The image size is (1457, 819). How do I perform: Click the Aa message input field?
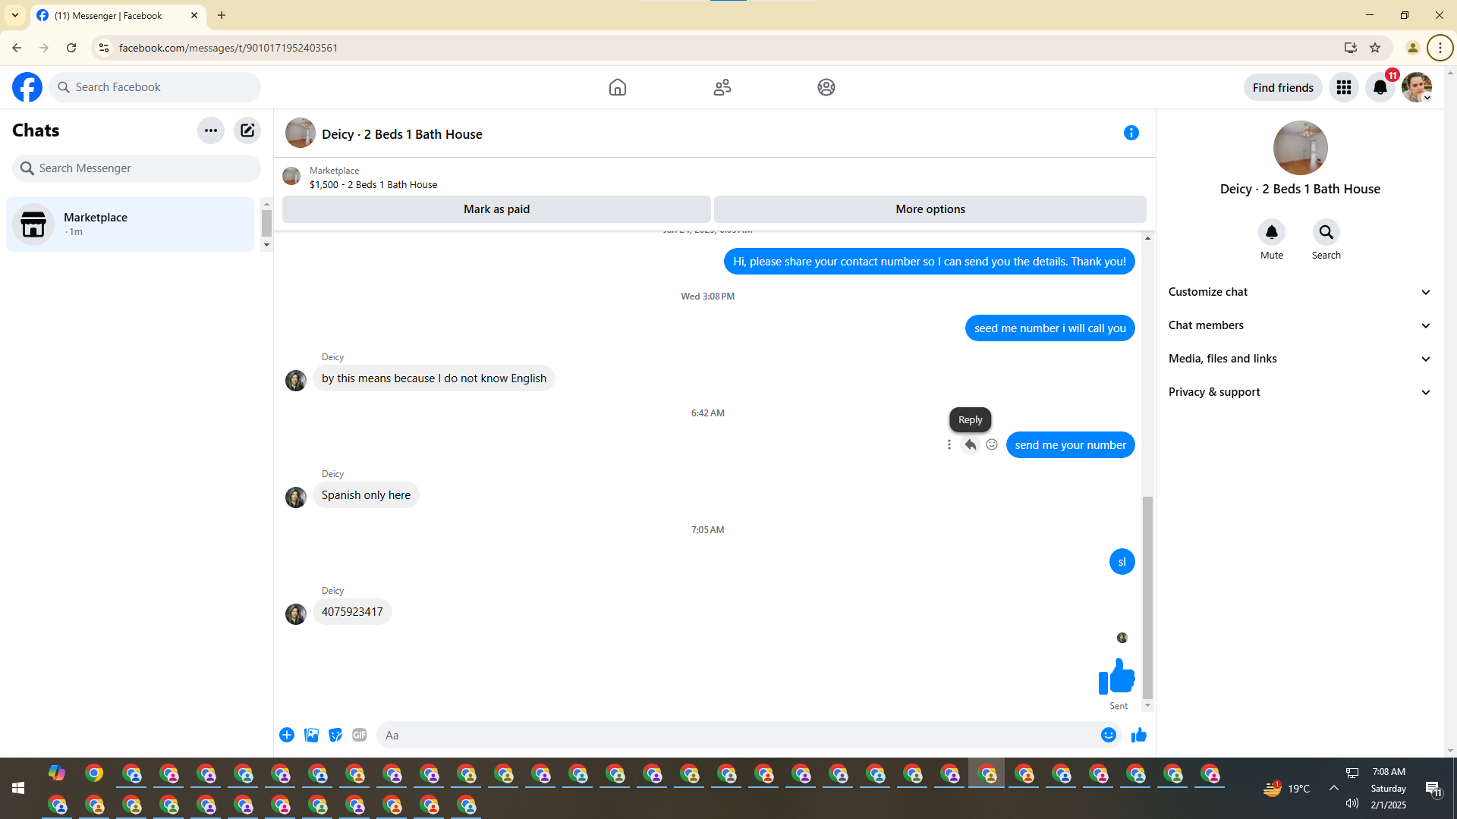tap(736, 735)
